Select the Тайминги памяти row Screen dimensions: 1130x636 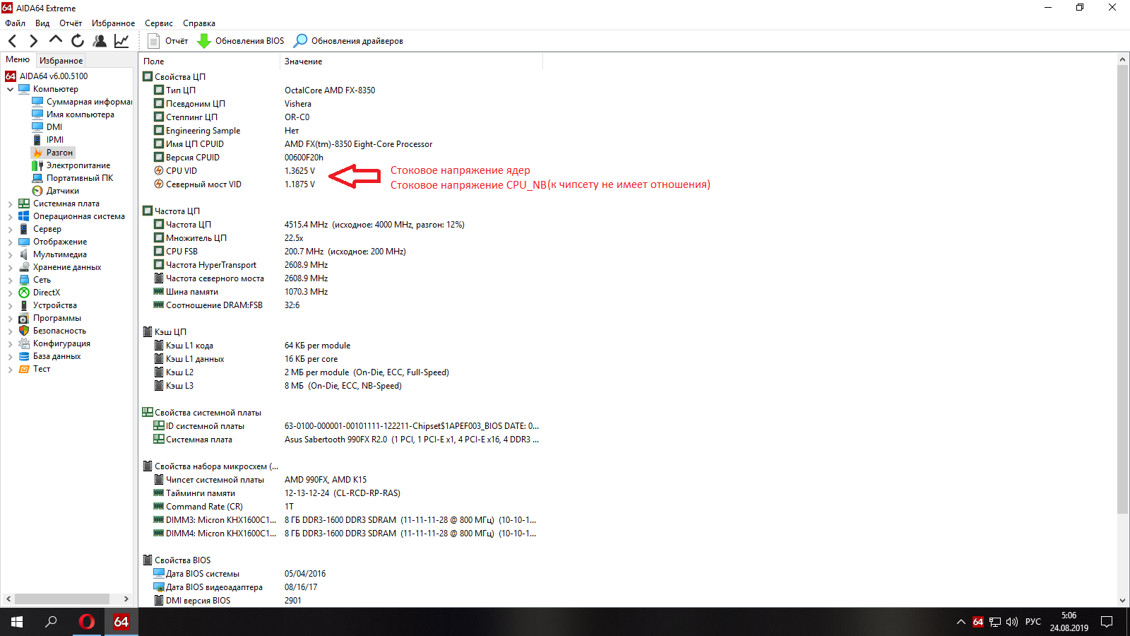click(x=340, y=493)
